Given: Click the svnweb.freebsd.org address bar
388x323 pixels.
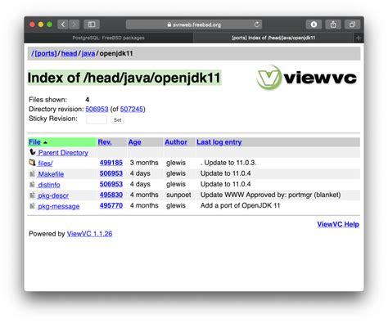Looking at the screenshot, I should (x=194, y=25).
